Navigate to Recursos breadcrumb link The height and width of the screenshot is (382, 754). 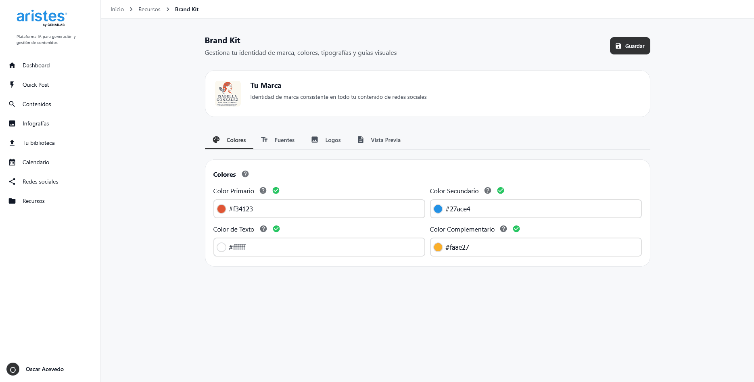149,9
